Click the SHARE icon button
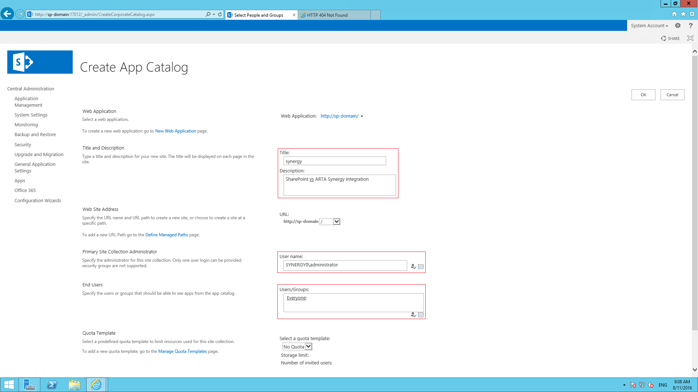The image size is (698, 392). tap(670, 38)
